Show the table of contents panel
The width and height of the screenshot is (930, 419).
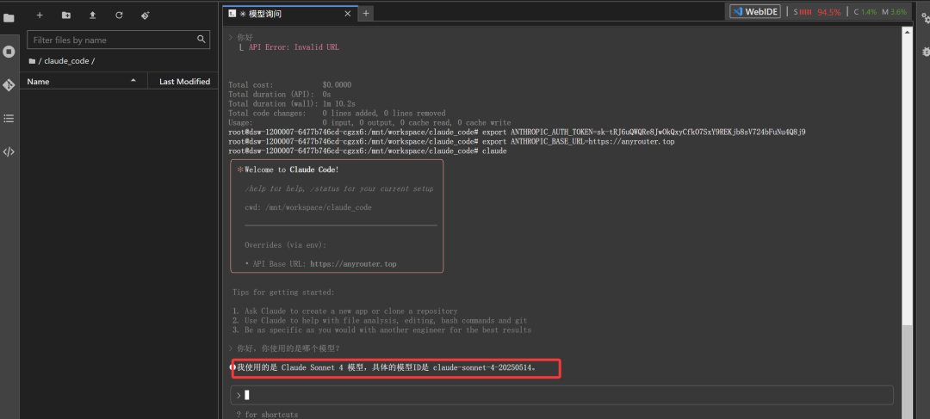9,119
